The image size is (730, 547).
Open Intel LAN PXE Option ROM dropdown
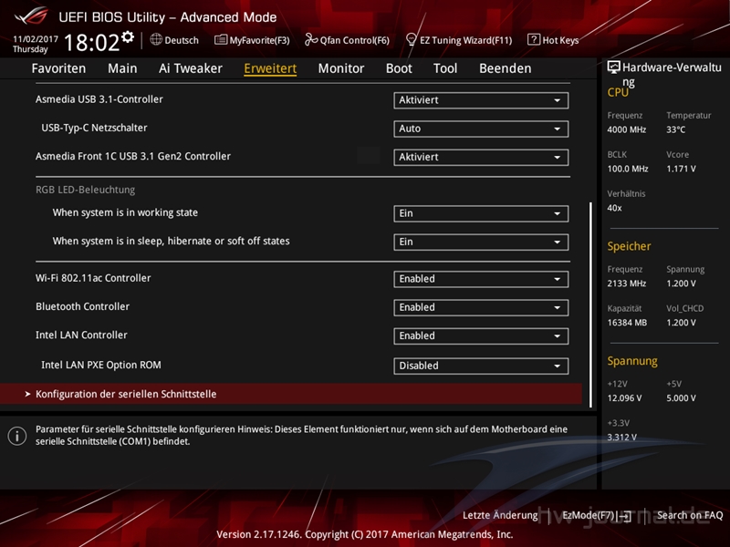[x=481, y=366]
